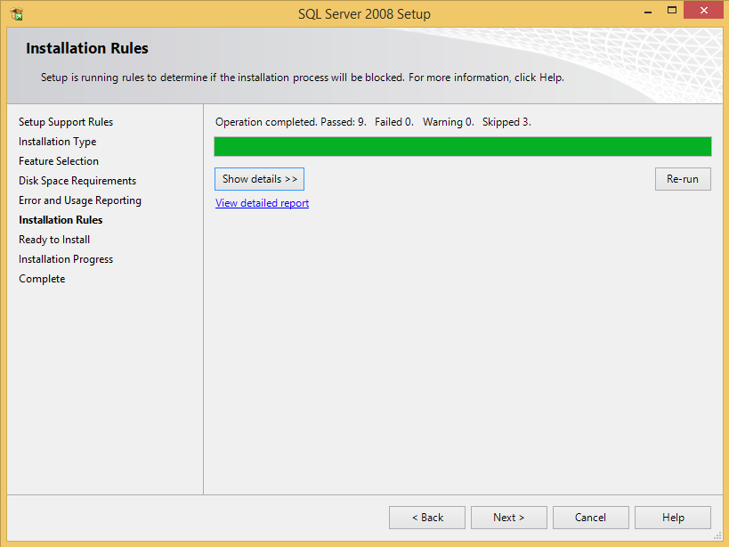The height and width of the screenshot is (547, 729).
Task: Expand rule results with Show details button
Action: pyautogui.click(x=259, y=179)
